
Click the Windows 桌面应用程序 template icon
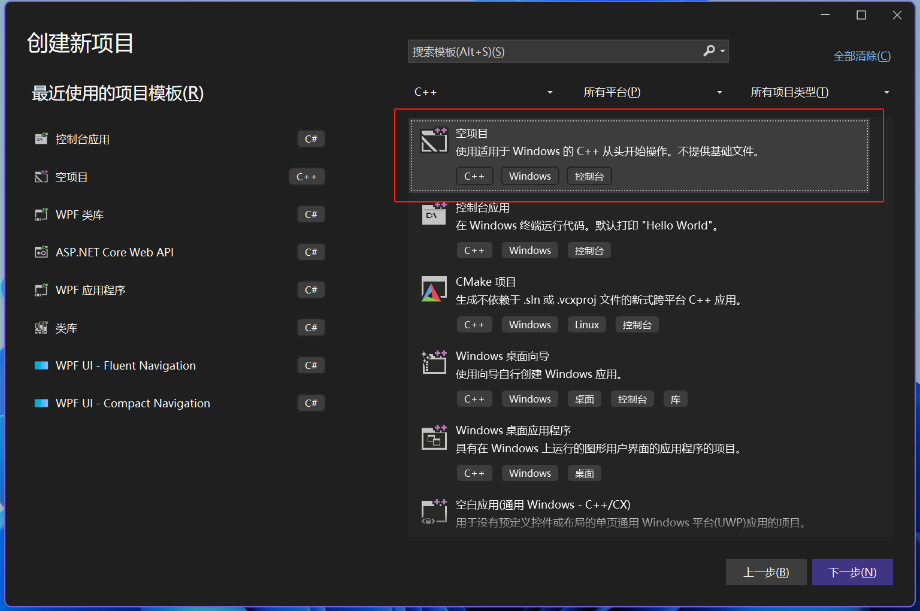coord(434,437)
